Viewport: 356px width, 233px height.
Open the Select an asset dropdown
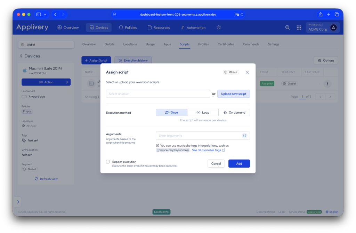pos(158,94)
